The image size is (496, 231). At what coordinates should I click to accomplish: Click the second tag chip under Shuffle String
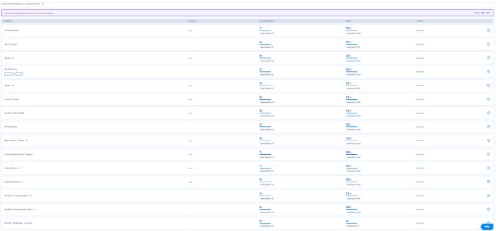19,74
